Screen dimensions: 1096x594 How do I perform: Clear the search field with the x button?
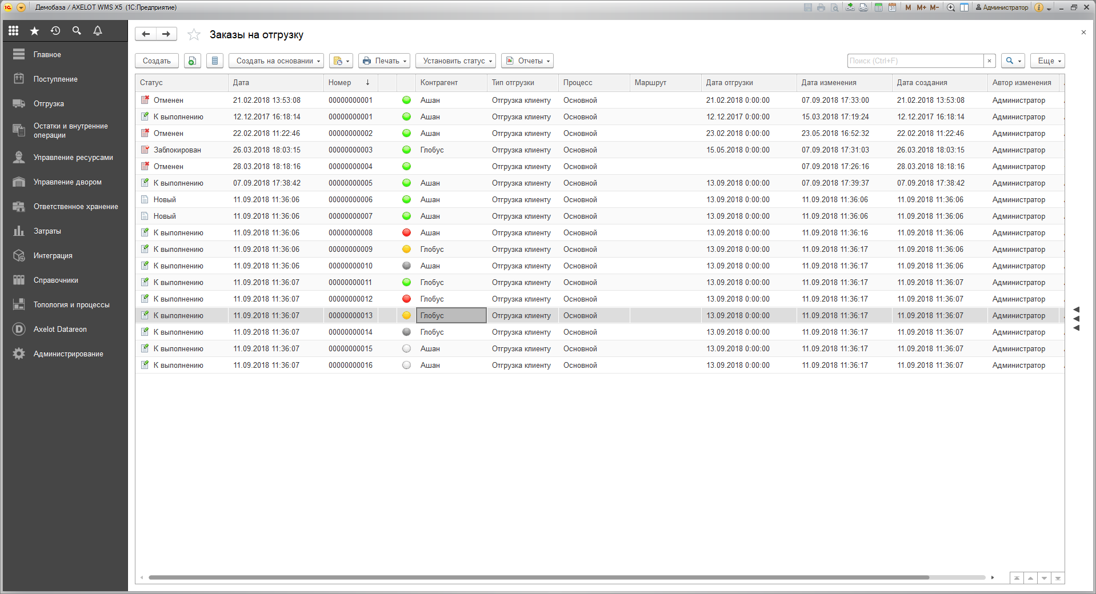coord(990,61)
